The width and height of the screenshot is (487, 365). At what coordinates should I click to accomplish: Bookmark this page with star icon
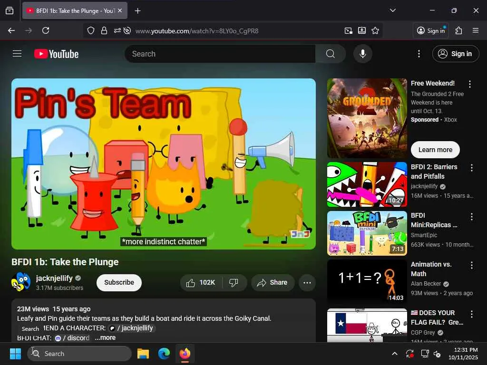(375, 30)
